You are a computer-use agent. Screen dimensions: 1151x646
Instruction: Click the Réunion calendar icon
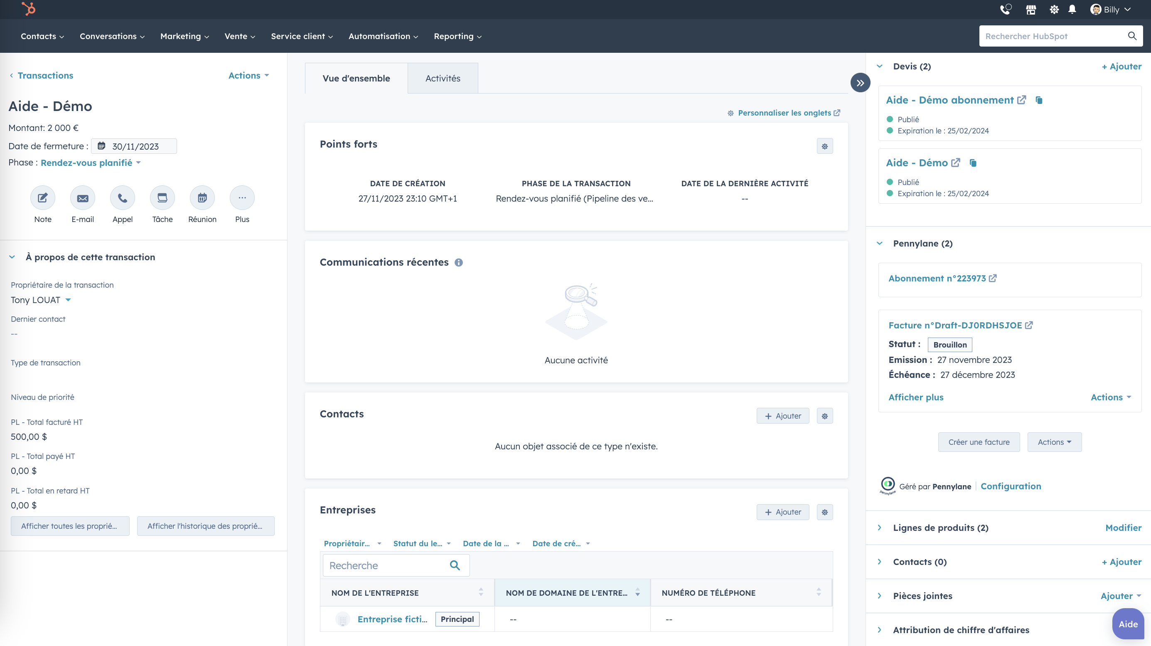pos(202,197)
